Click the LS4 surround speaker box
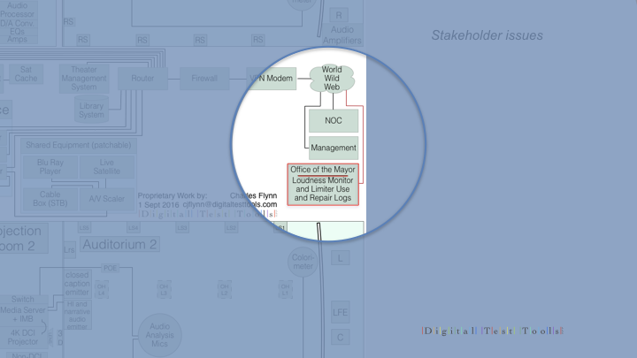This screenshot has height=358, width=637. (x=134, y=228)
